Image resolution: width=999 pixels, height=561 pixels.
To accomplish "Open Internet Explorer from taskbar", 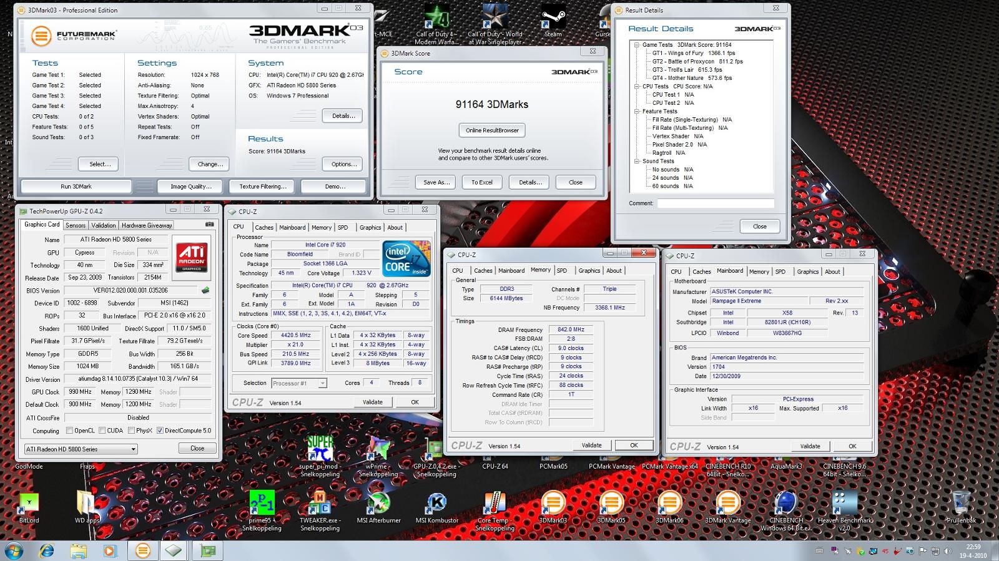I will pyautogui.click(x=47, y=550).
